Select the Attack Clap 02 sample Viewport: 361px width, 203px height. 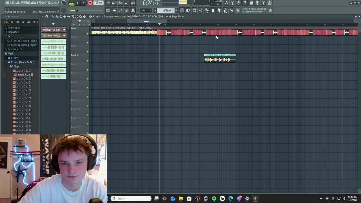coord(25,75)
